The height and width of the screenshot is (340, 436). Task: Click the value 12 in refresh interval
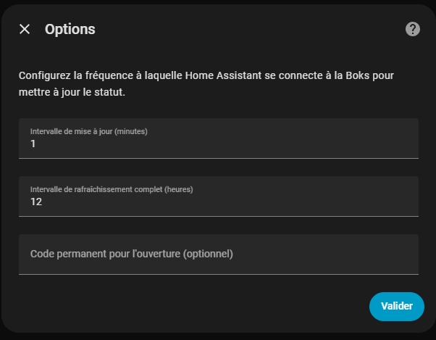[36, 202]
